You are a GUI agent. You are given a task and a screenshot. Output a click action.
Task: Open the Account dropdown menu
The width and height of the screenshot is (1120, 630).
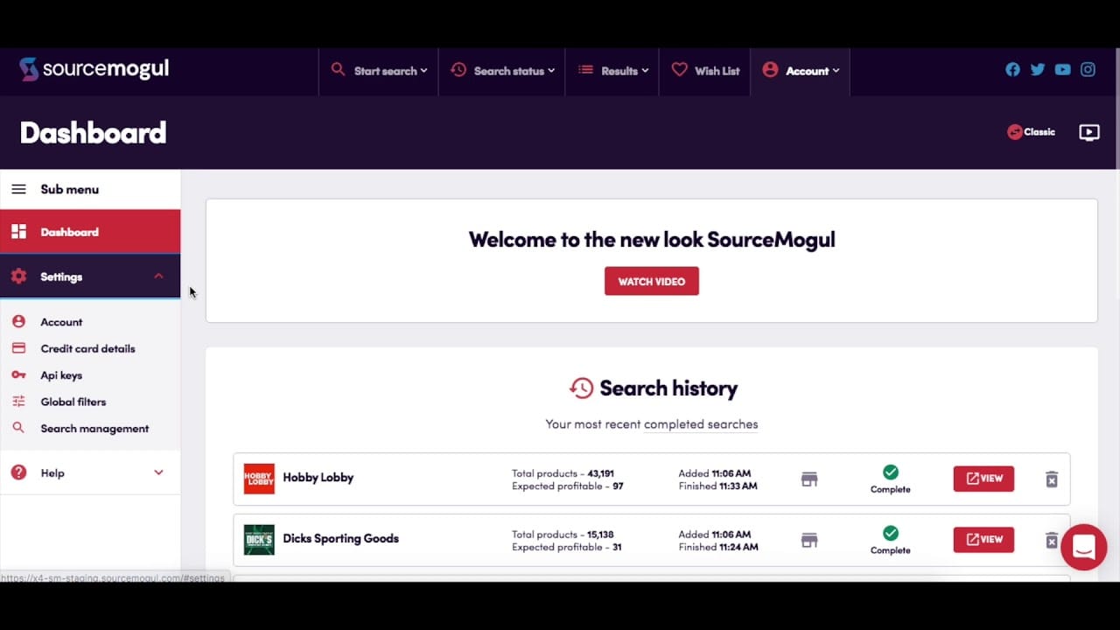(x=801, y=71)
